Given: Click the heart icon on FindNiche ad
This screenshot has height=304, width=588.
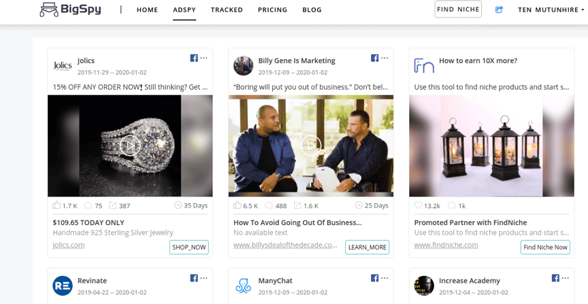Looking at the screenshot, I should click(x=419, y=205).
